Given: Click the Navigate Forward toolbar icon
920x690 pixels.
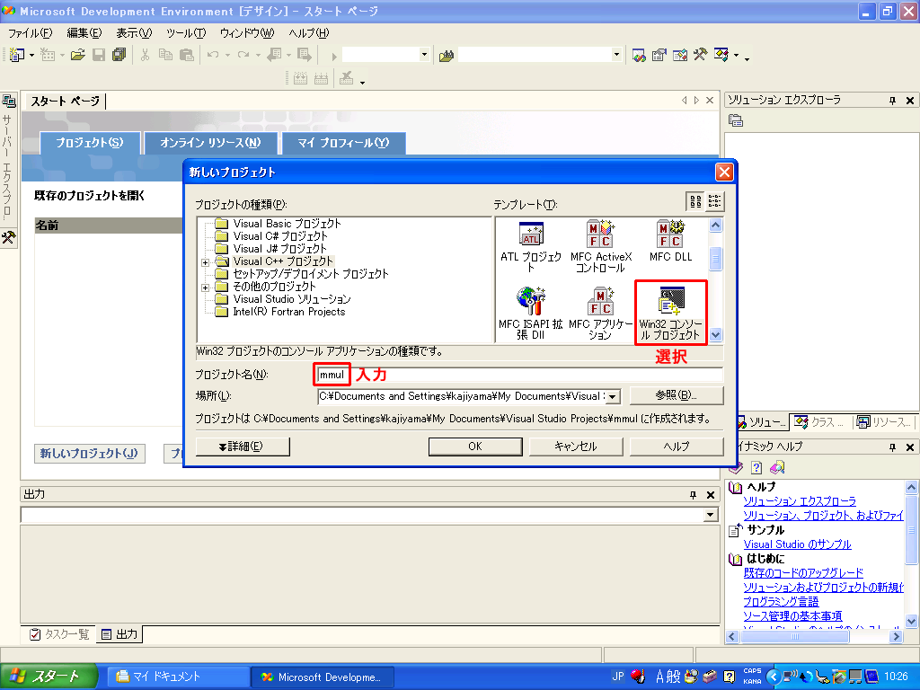Looking at the screenshot, I should (x=304, y=55).
